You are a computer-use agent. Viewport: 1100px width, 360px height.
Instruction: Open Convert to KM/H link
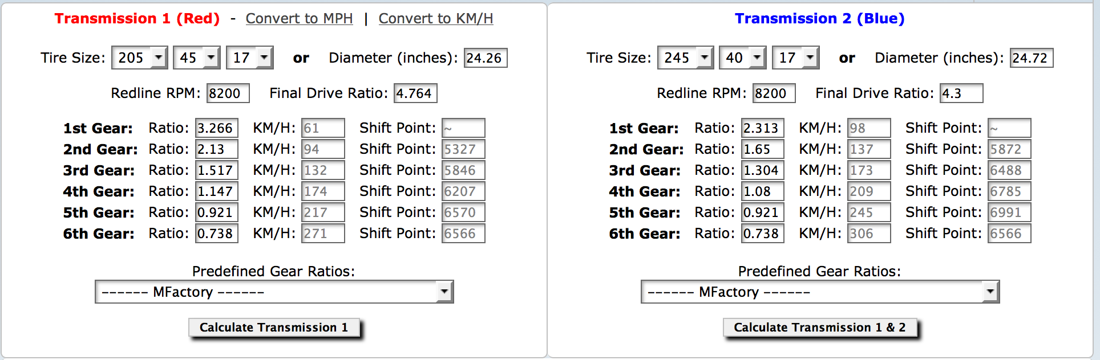[436, 19]
